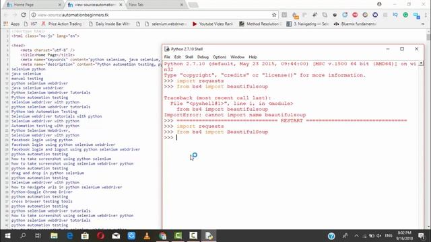Open Shell menu in Python IDLE

click(x=189, y=57)
